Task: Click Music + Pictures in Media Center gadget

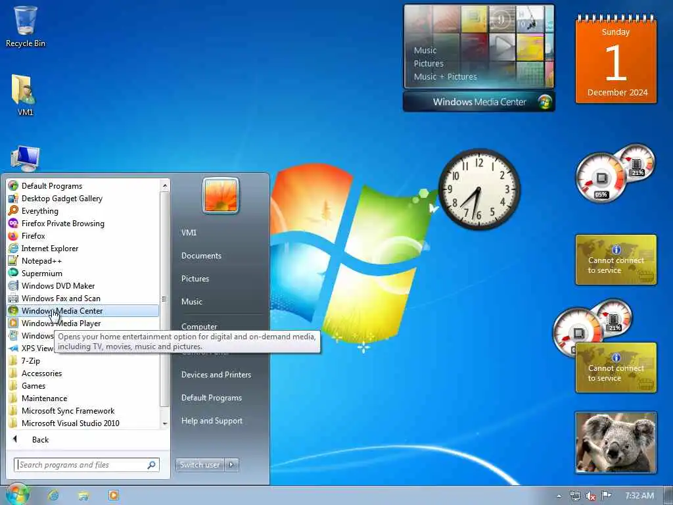Action: pyautogui.click(x=445, y=77)
